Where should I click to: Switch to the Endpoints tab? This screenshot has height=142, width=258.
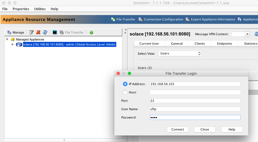point(224,44)
